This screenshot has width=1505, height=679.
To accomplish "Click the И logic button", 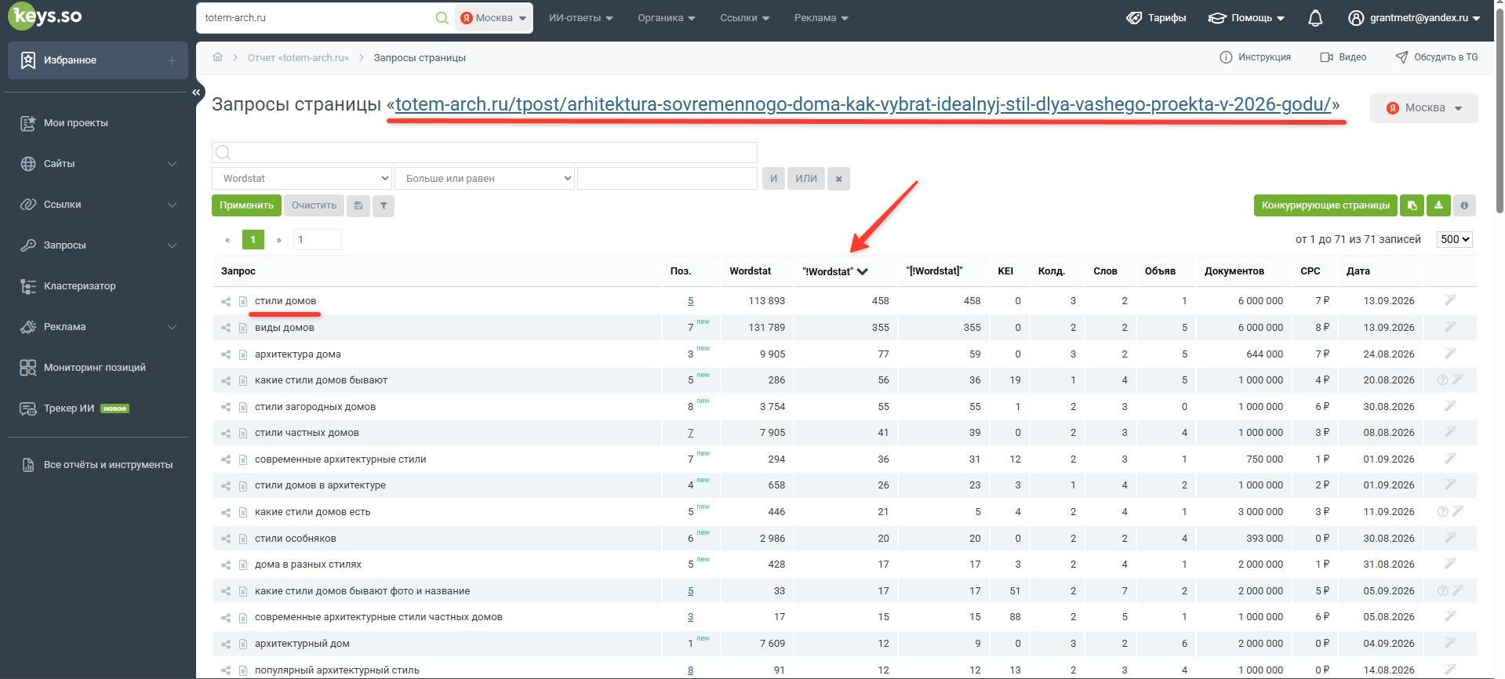I will [773, 179].
